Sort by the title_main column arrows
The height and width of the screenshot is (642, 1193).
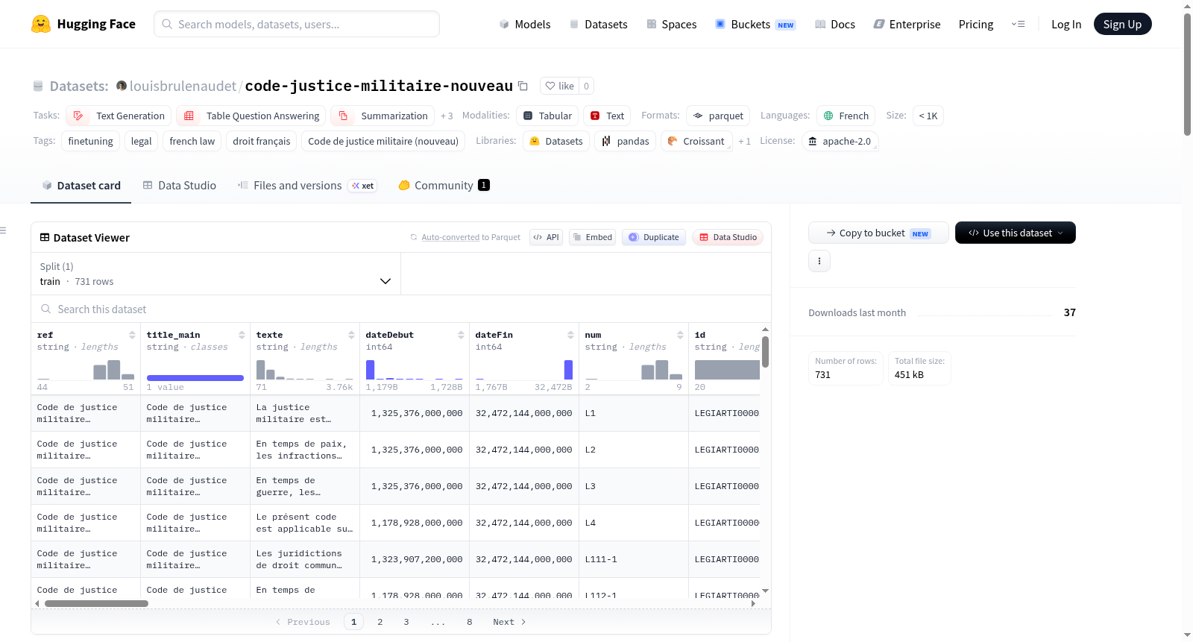[x=242, y=335]
